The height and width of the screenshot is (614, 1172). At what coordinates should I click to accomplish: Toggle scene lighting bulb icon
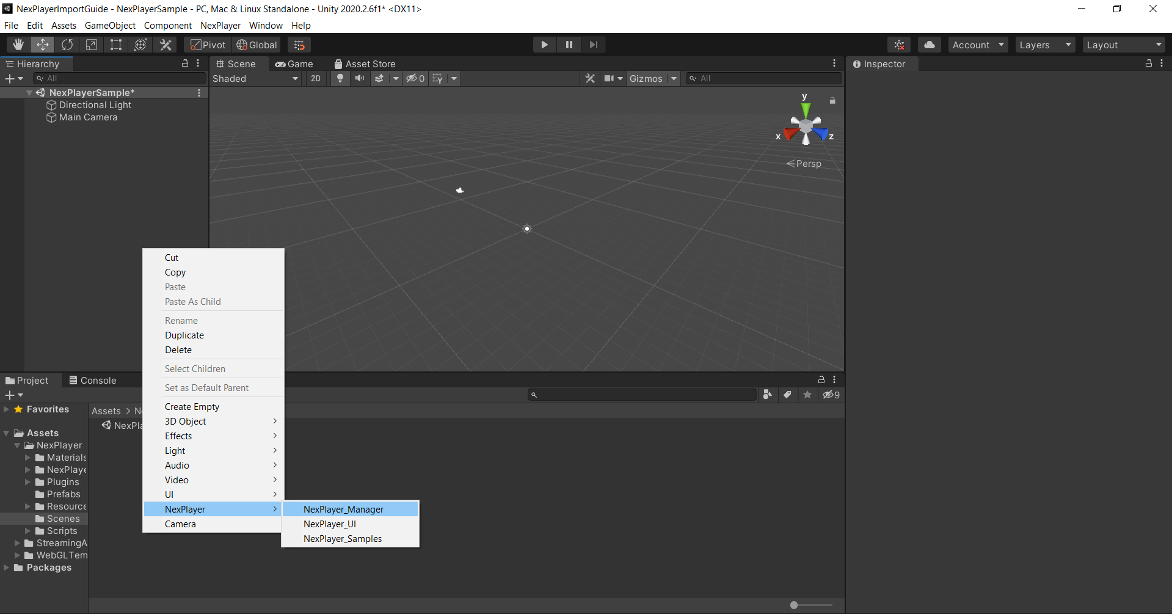[340, 78]
